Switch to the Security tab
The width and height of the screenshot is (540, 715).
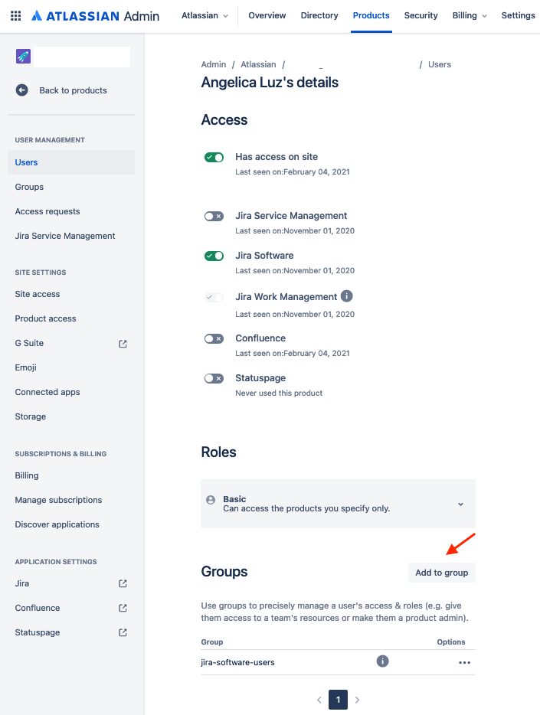click(421, 15)
